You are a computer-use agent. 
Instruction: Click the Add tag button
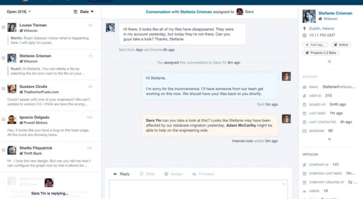[315, 45]
